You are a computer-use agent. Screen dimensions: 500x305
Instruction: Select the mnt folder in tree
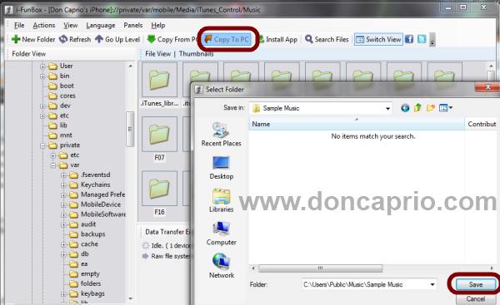[66, 135]
